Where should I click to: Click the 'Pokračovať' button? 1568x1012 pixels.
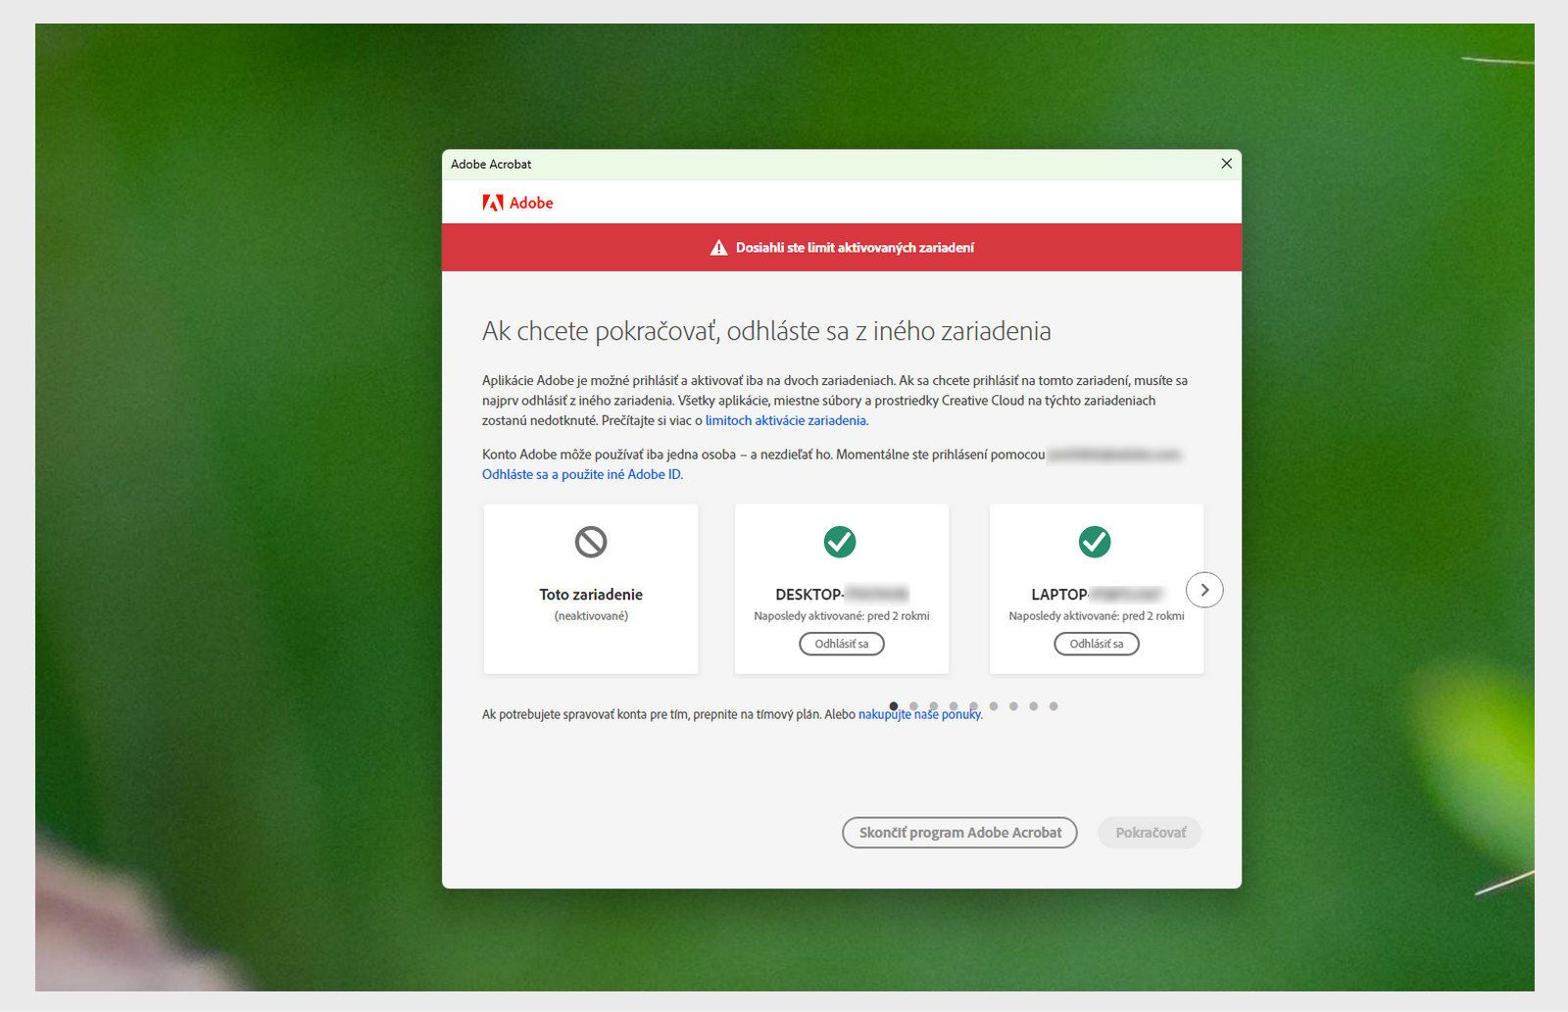[x=1151, y=833]
